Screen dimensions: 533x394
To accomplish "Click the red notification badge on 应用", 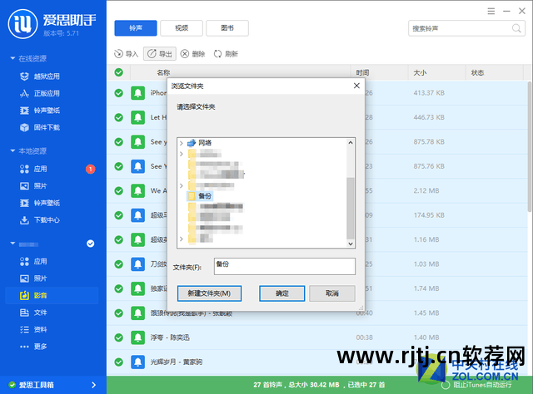I will point(91,169).
